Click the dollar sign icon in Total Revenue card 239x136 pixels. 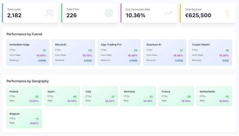[227, 13]
